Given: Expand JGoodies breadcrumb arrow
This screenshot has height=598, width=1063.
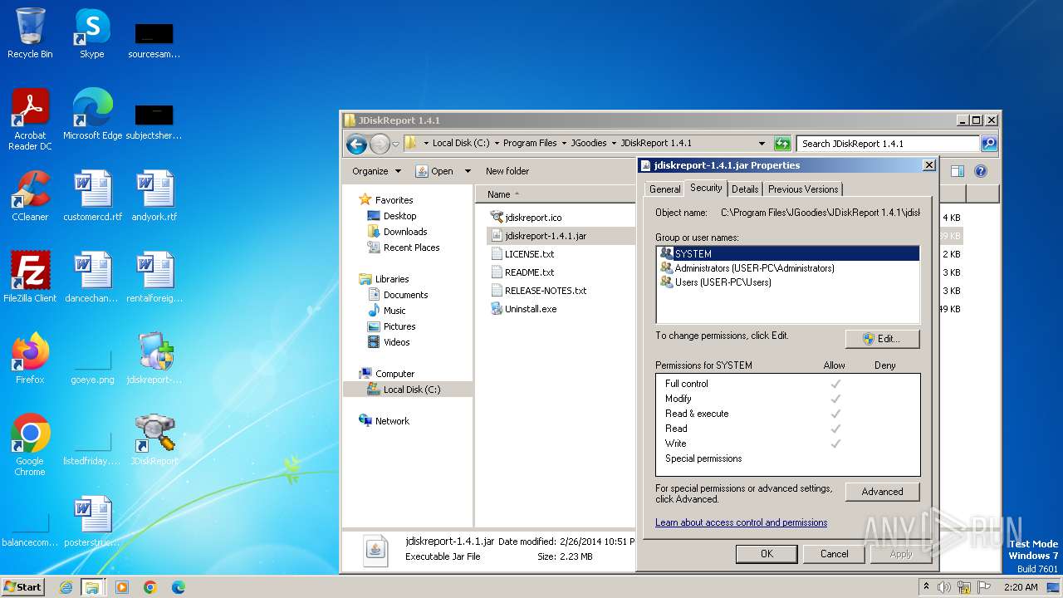Looking at the screenshot, I should click(614, 143).
